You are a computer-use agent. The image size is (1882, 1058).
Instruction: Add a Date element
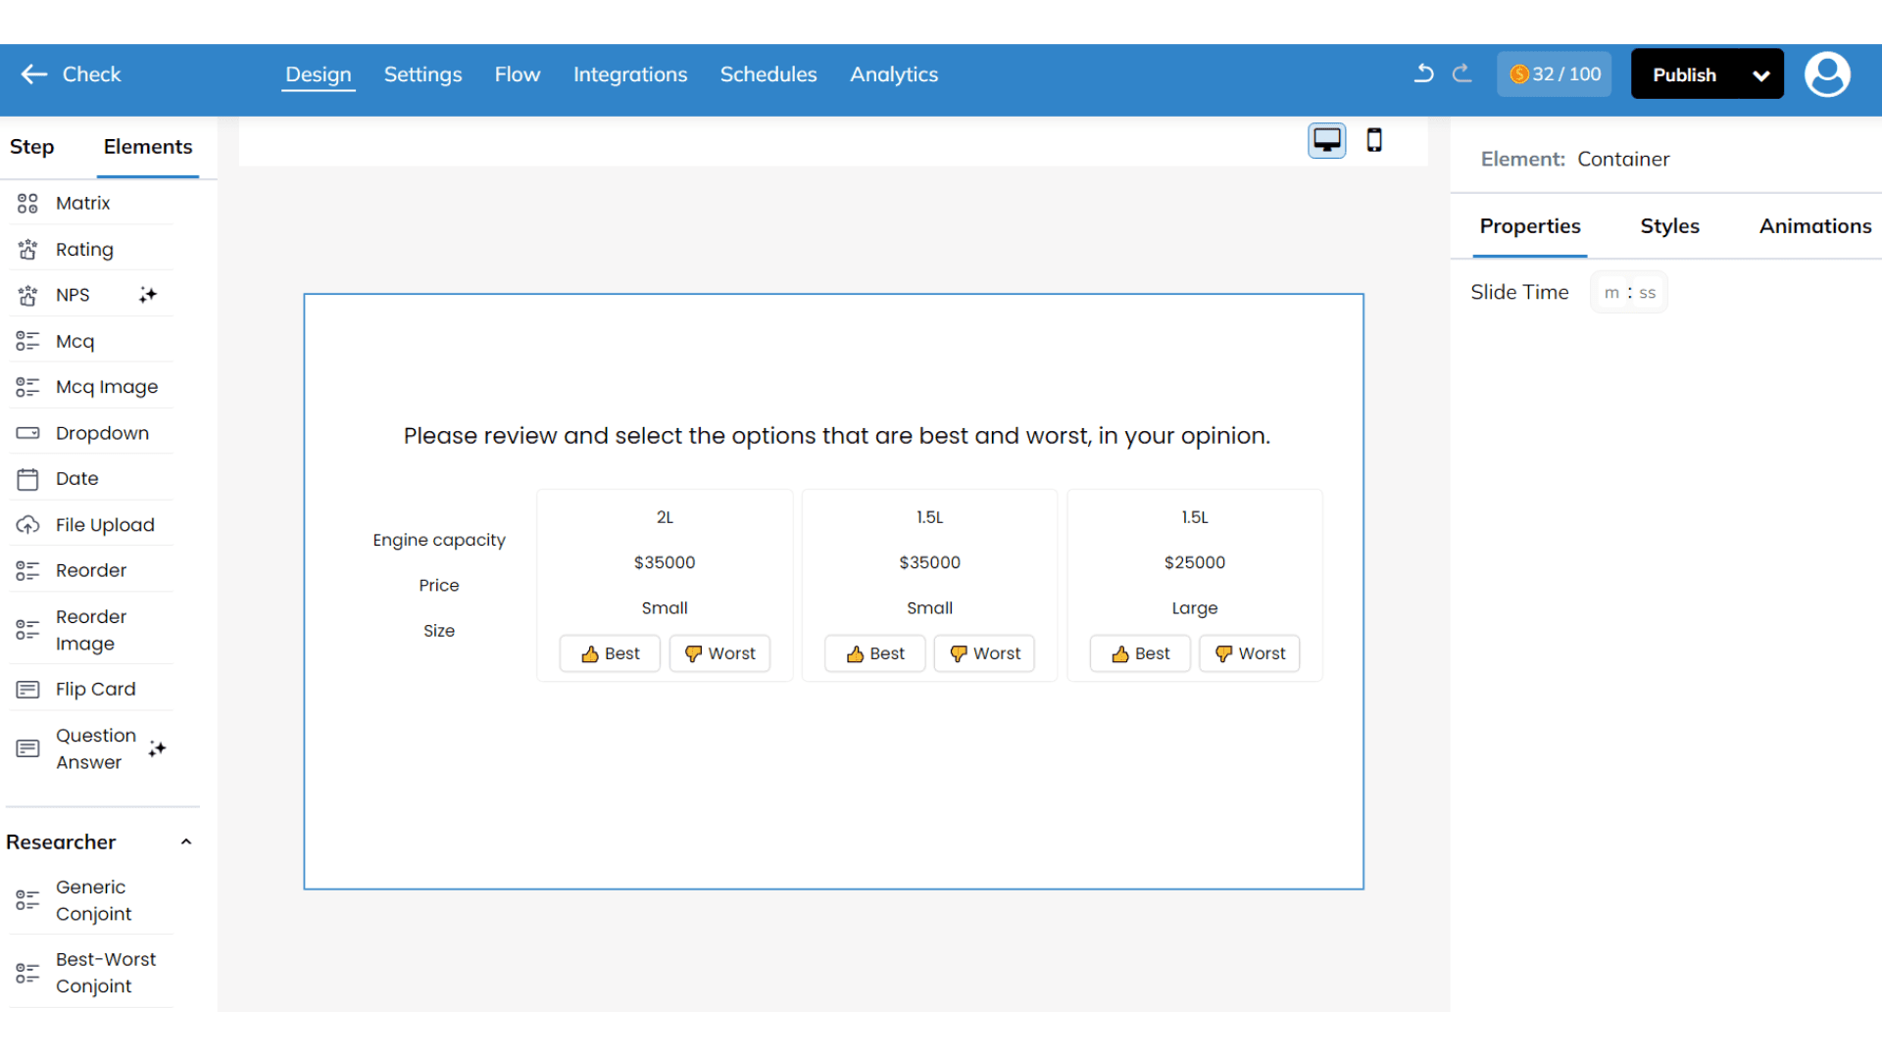77,479
